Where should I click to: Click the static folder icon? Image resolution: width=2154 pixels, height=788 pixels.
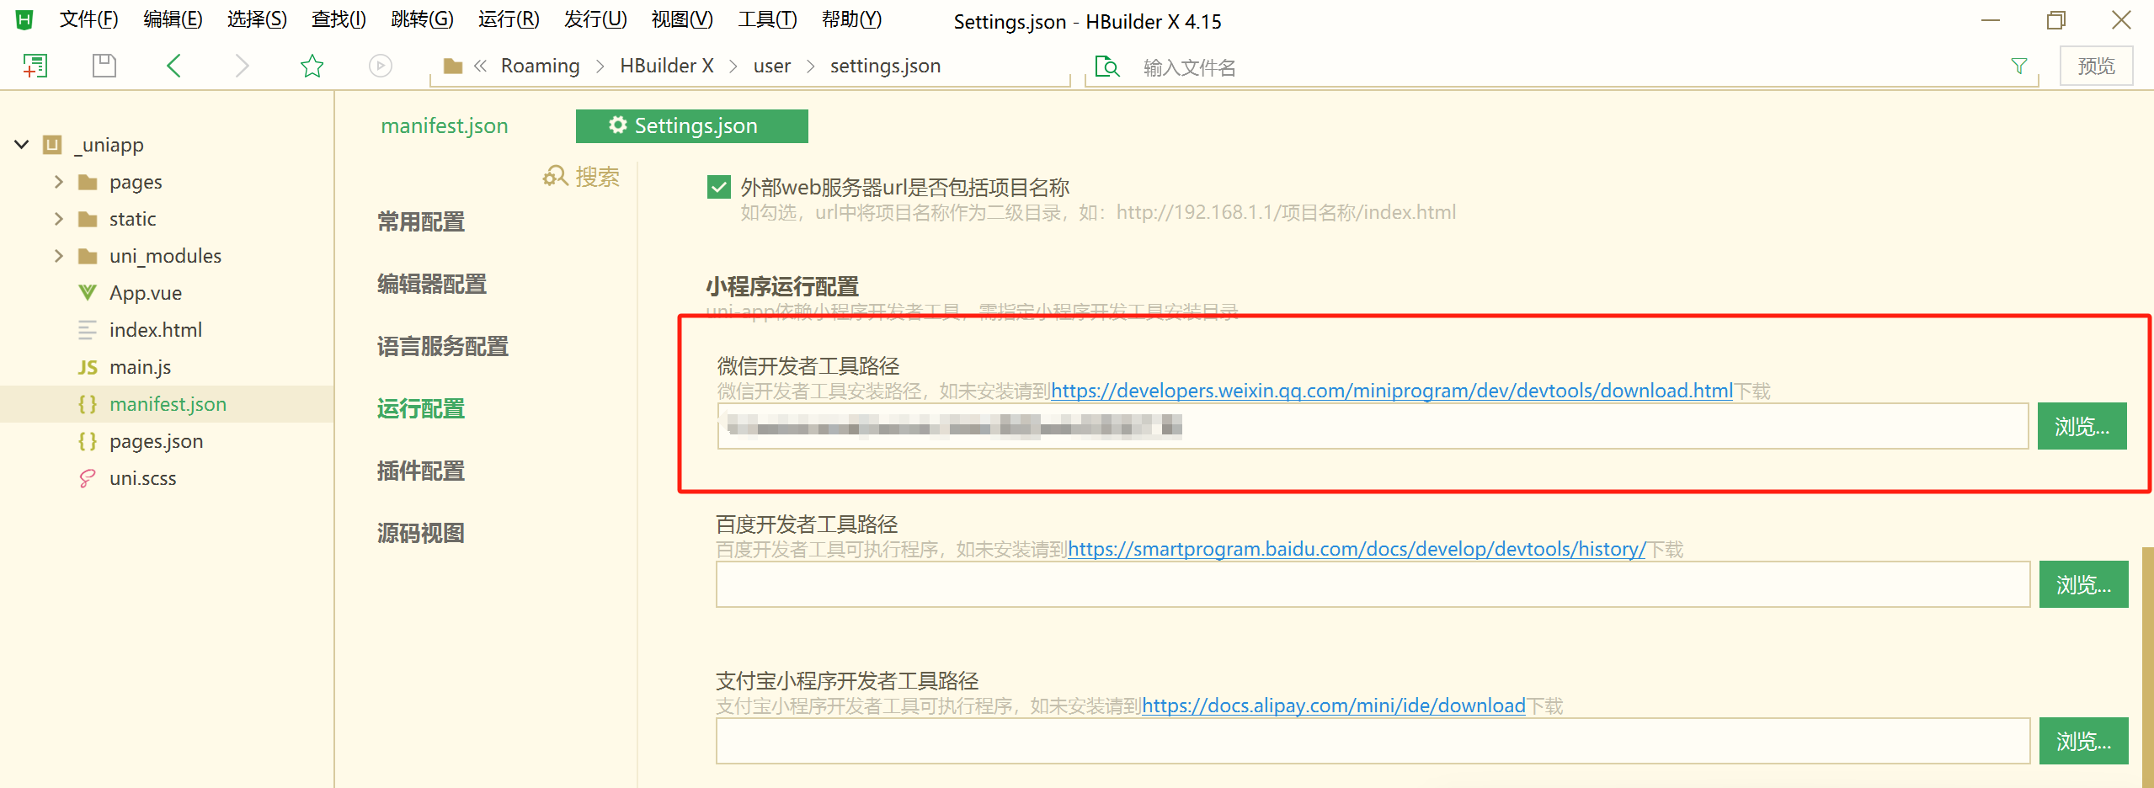[88, 219]
